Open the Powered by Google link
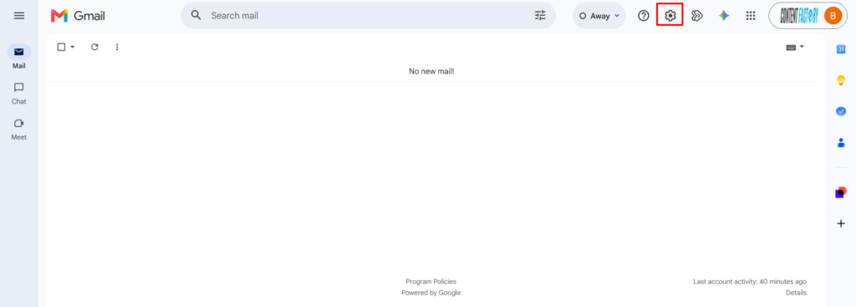 (x=431, y=293)
